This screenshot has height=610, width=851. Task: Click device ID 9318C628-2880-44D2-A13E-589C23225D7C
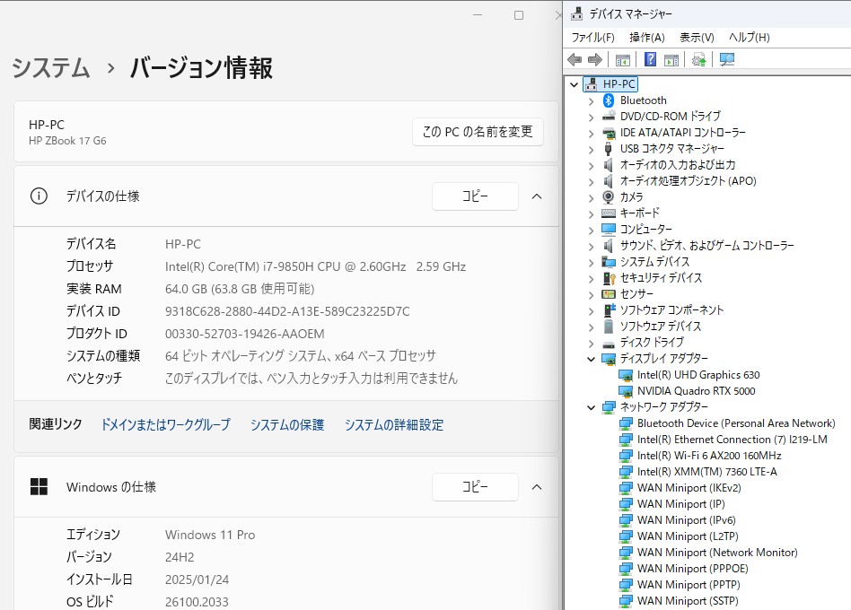click(287, 311)
